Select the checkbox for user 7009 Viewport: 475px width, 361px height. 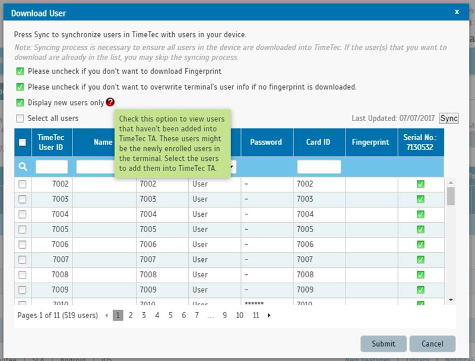tap(23, 290)
